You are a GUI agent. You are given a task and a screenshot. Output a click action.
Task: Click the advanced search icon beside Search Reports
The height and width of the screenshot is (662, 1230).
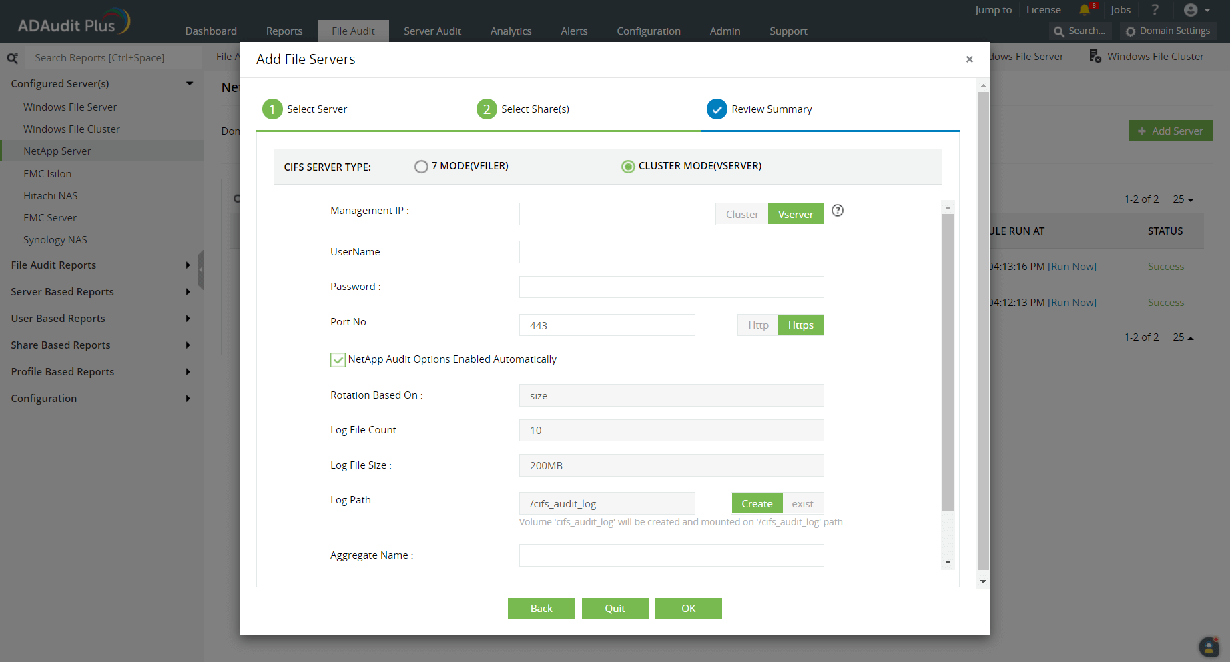[x=12, y=57]
